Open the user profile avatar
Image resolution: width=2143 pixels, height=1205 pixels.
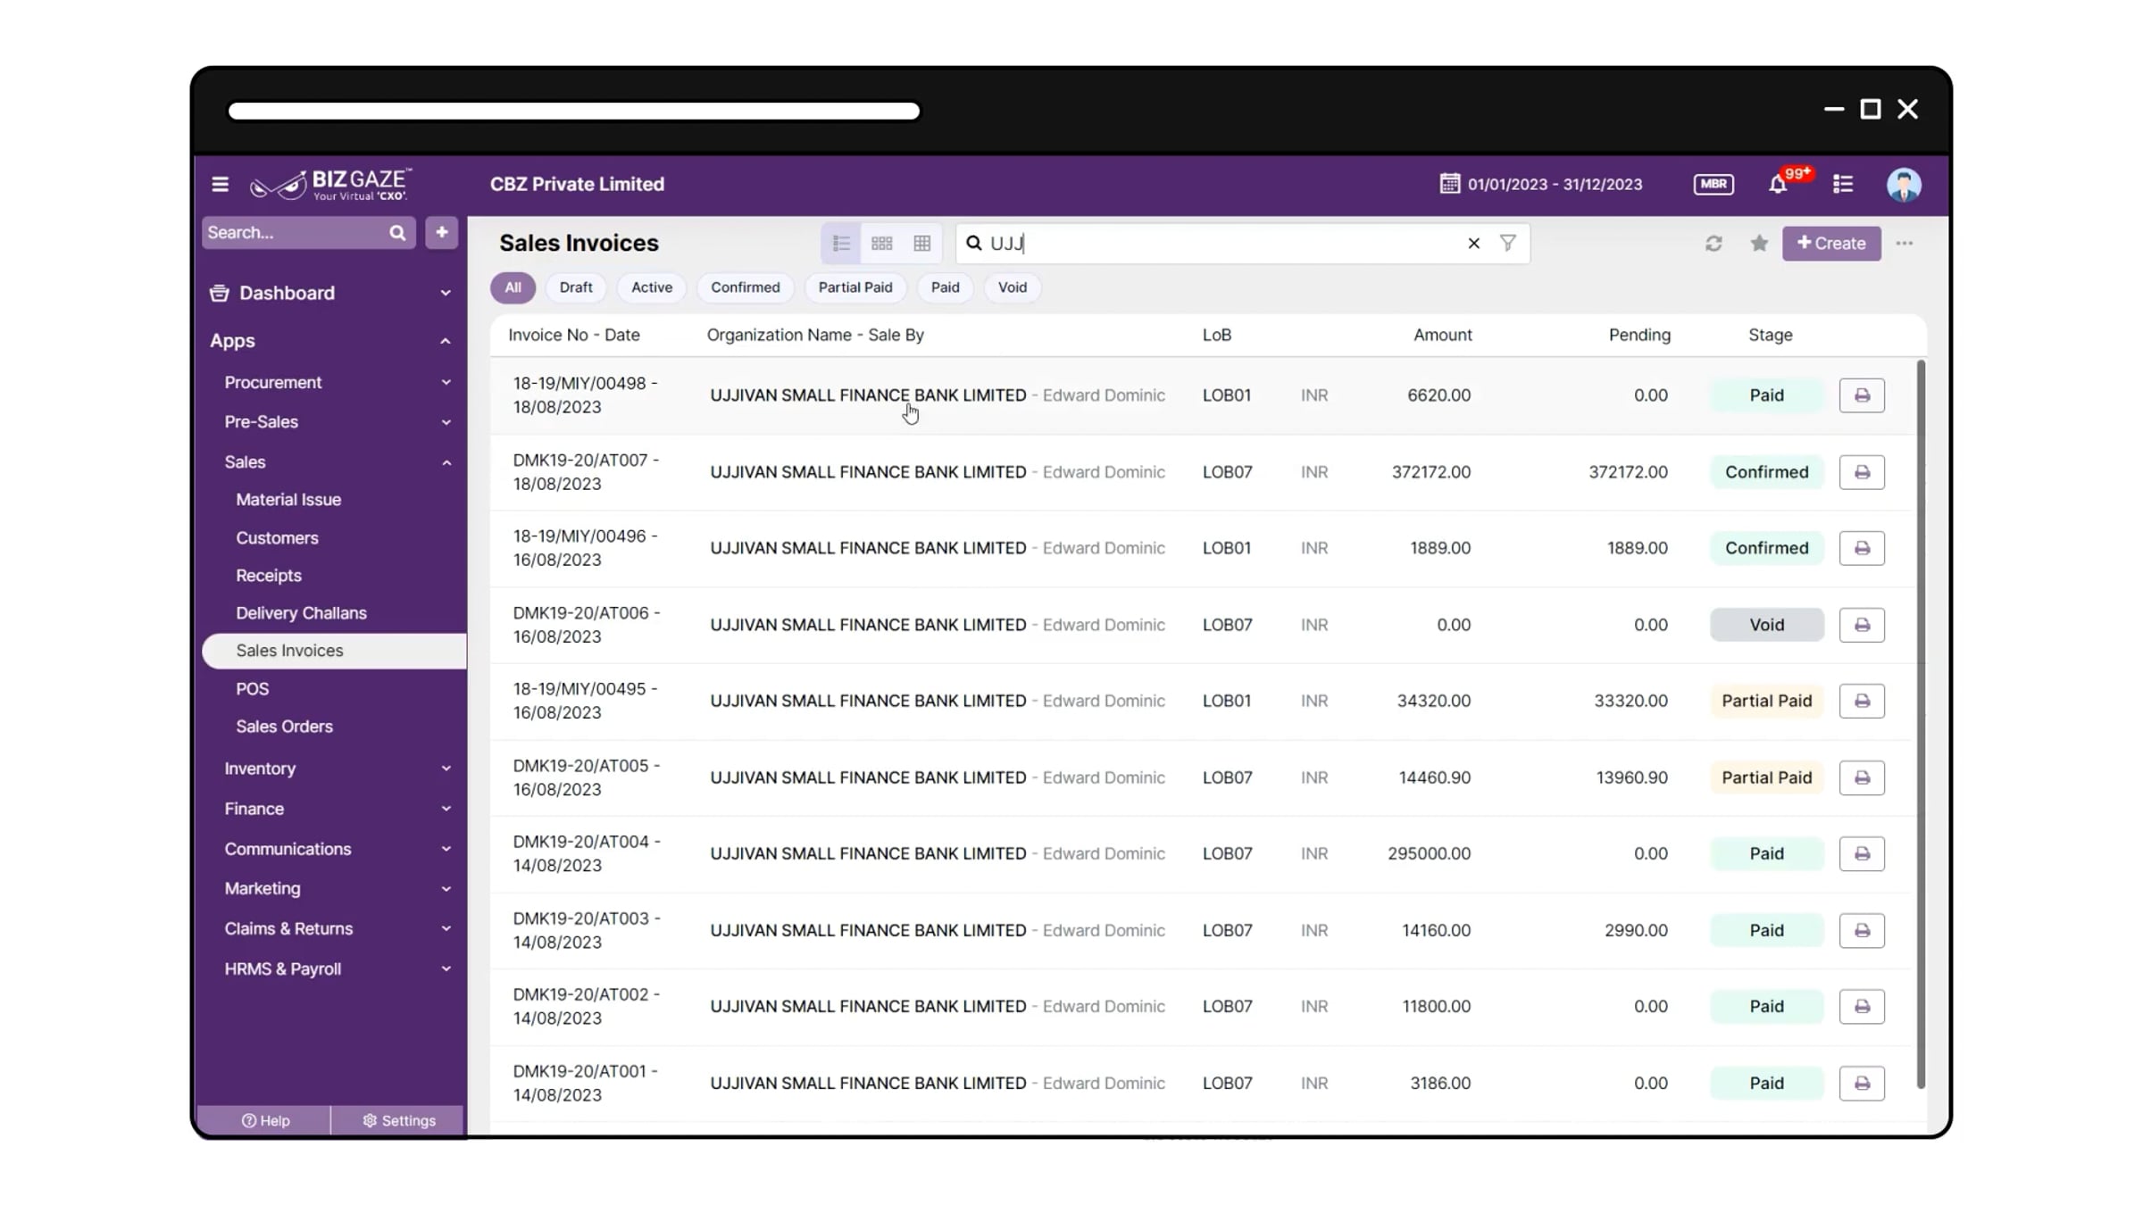(1904, 185)
